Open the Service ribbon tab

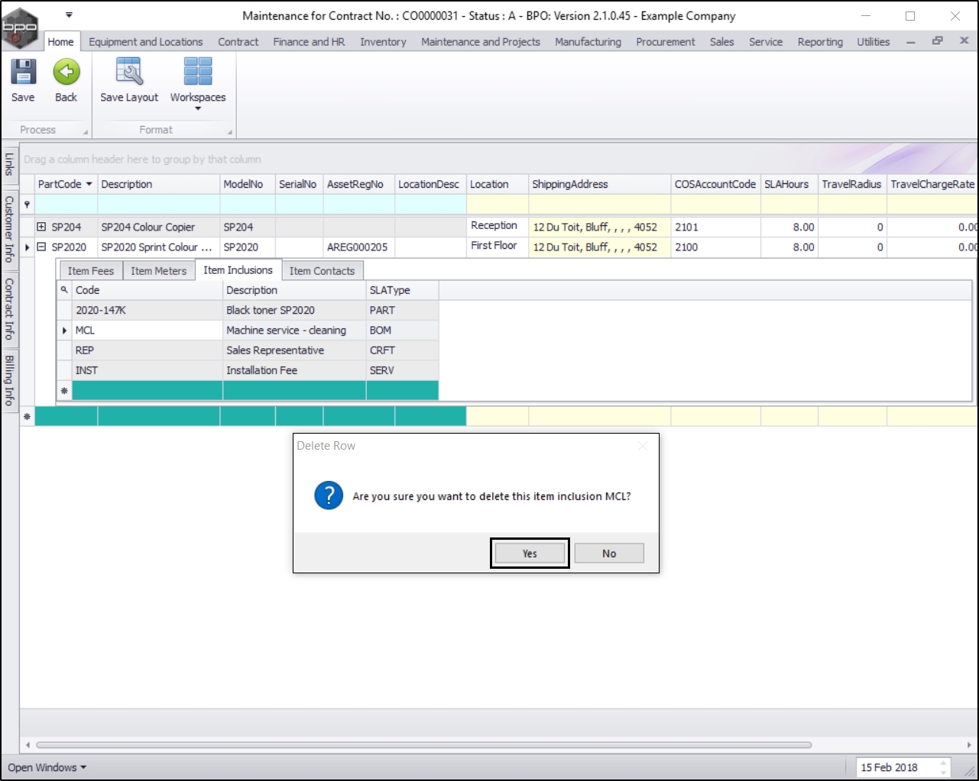[766, 42]
